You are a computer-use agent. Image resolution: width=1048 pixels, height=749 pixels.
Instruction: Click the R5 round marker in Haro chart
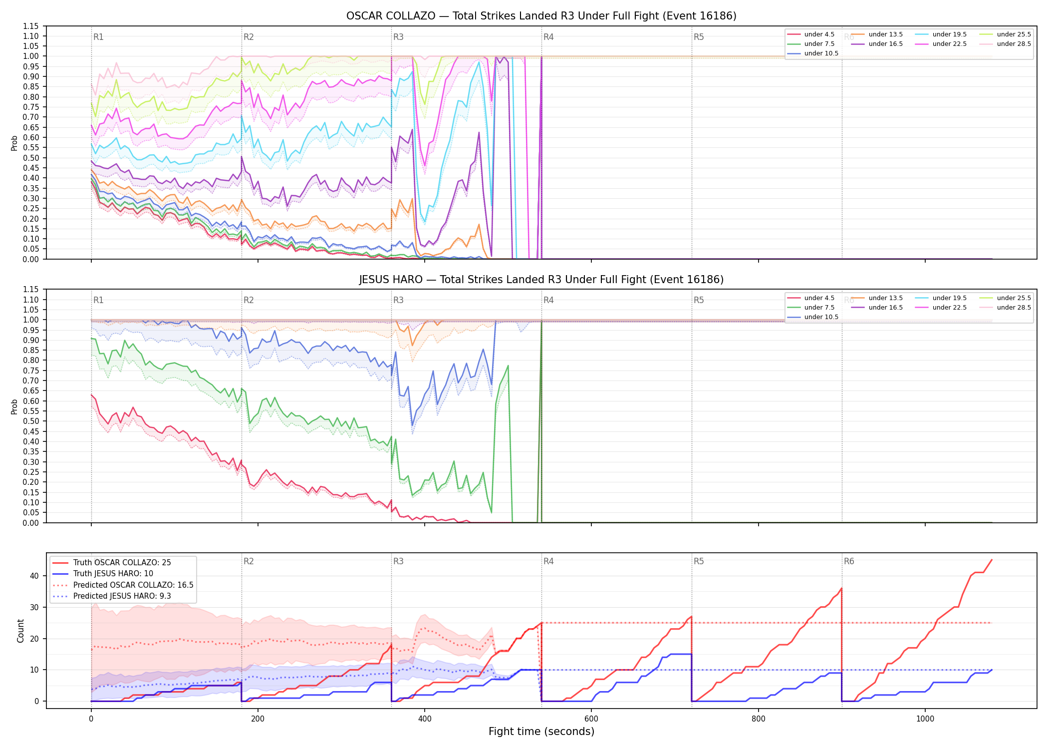tap(699, 300)
